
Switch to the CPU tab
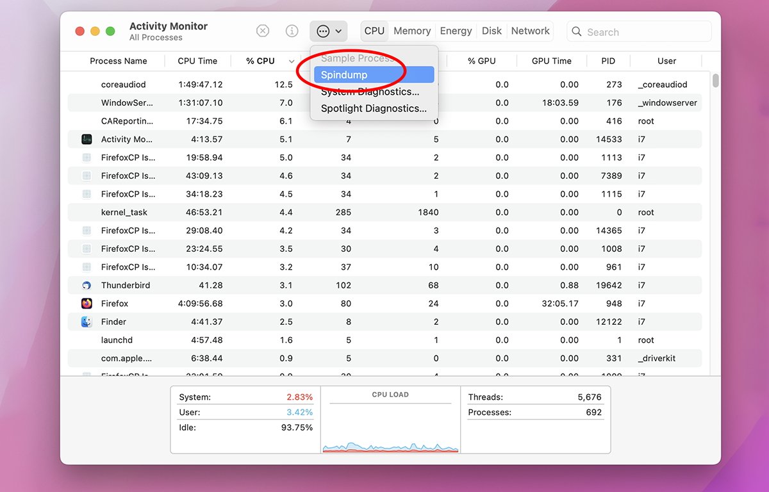[374, 31]
